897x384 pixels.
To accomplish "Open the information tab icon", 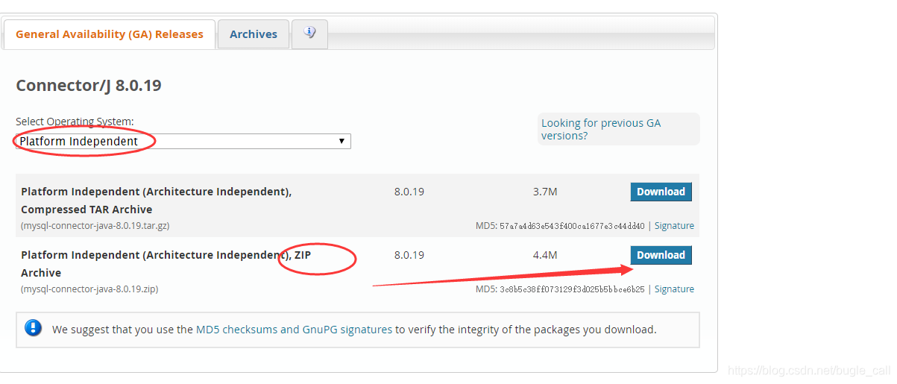I will click(x=309, y=34).
